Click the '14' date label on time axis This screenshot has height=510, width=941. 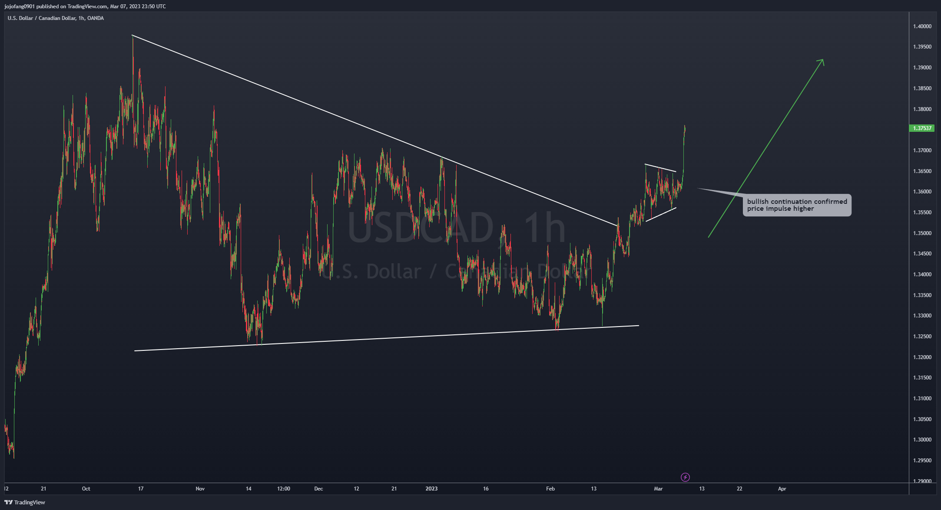[x=249, y=489]
